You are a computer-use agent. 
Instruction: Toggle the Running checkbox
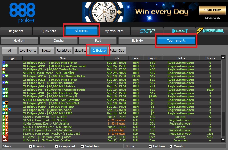point(30,146)
